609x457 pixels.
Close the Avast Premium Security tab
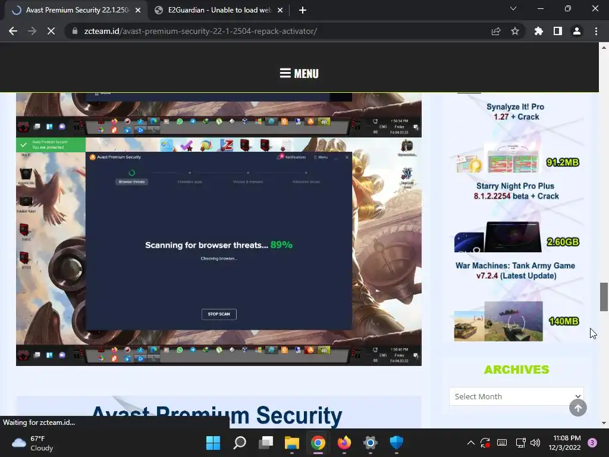138,10
